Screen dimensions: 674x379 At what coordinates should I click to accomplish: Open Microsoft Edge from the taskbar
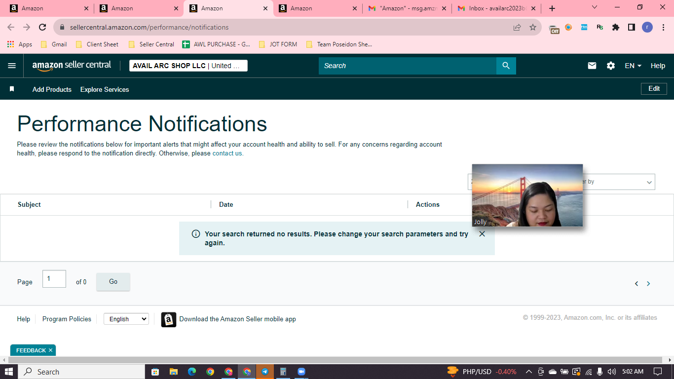point(191,372)
